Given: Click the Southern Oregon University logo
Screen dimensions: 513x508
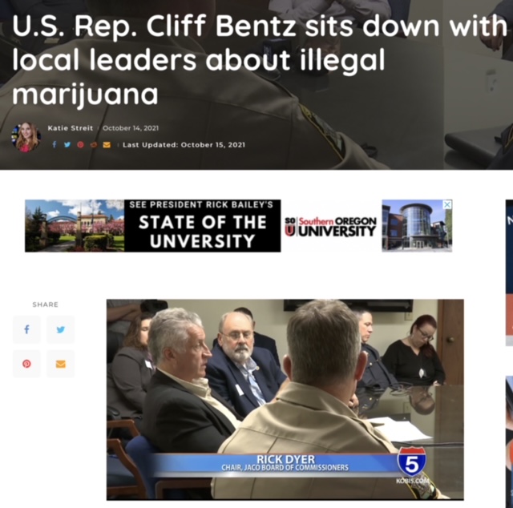Looking at the screenshot, I should tap(331, 227).
